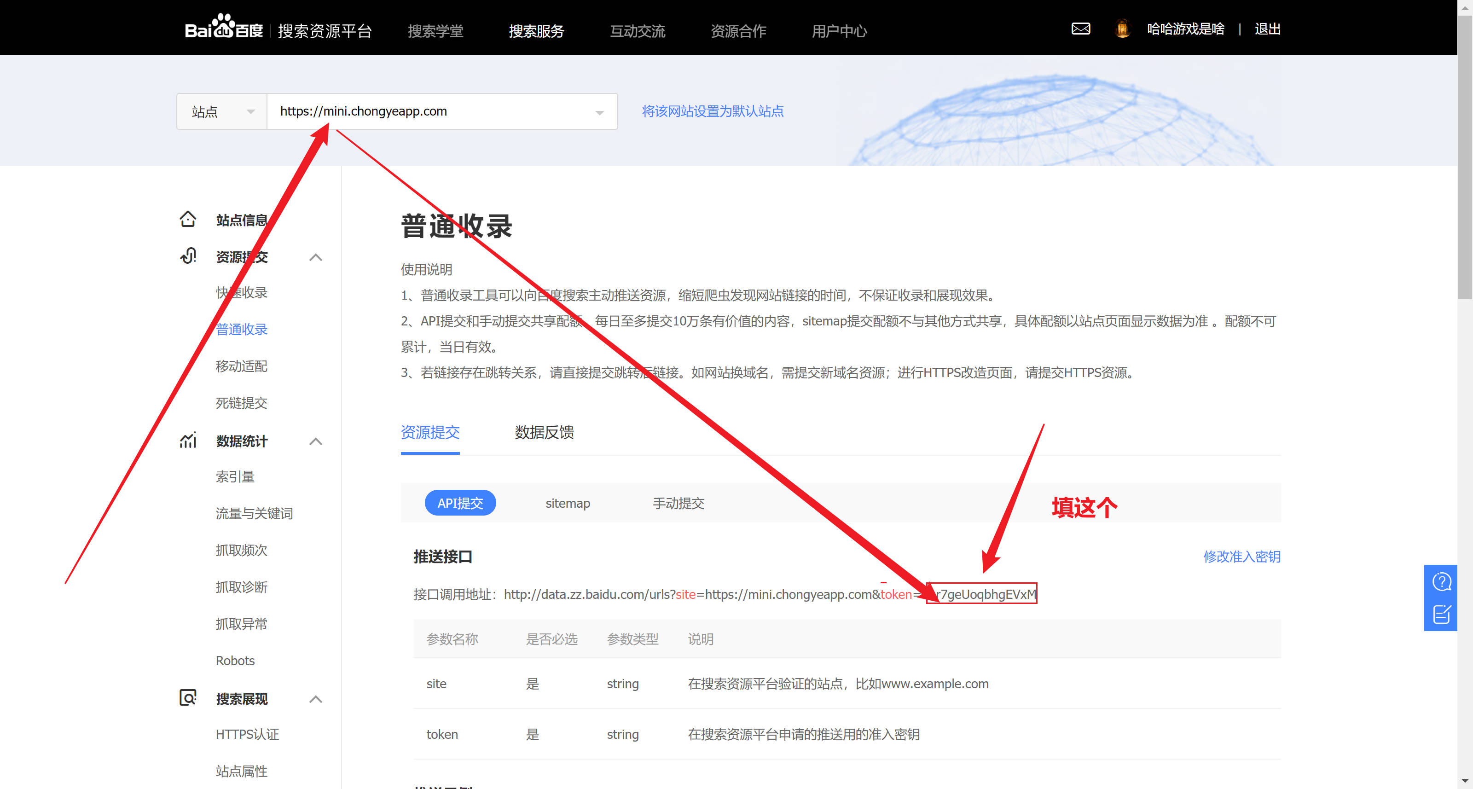Open 搜索学堂 in top navigation
Viewport: 1473px width, 789px height.
435,31
